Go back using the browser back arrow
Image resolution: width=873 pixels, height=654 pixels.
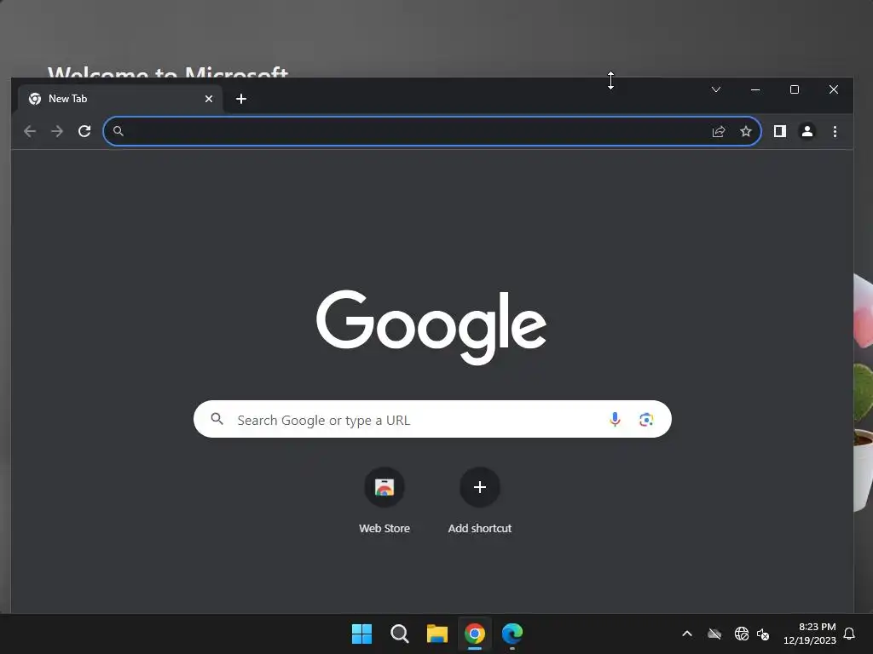point(30,131)
